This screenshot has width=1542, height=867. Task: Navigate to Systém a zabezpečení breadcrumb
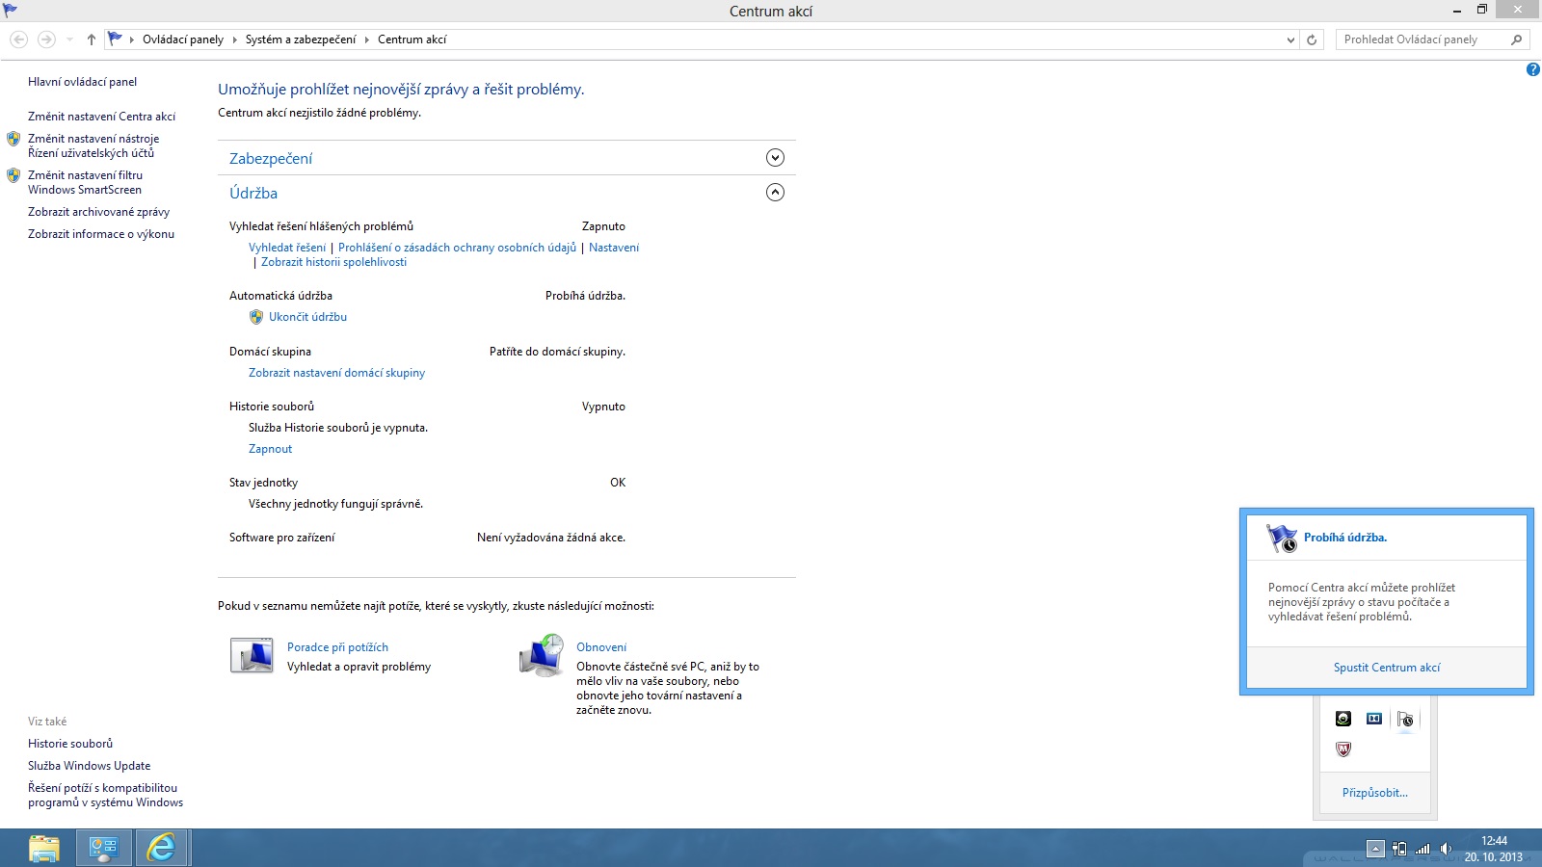[x=301, y=39]
